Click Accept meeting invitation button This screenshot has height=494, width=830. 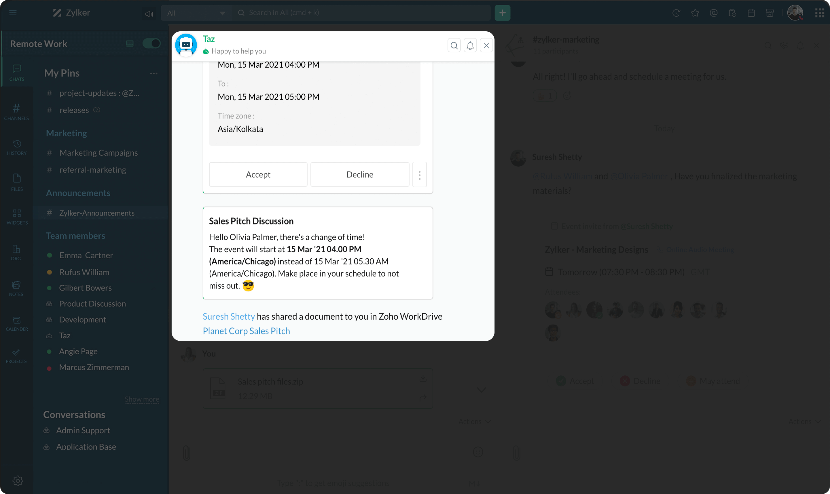[258, 174]
